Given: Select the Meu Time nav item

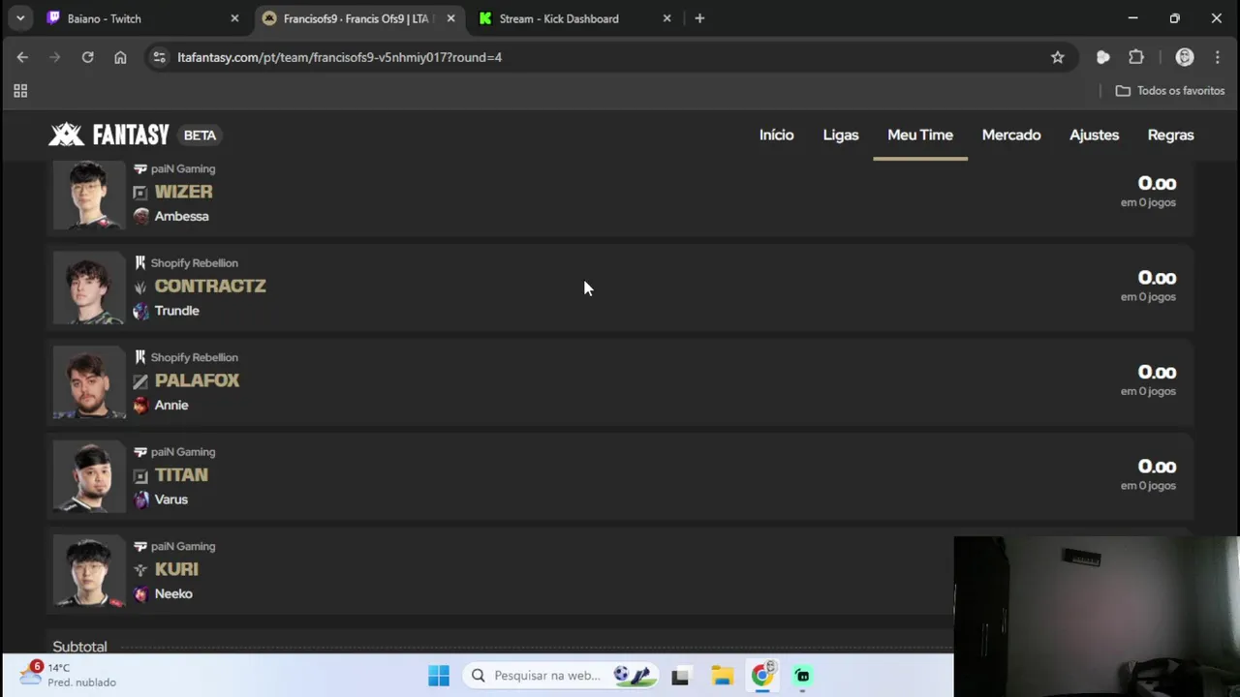Looking at the screenshot, I should 920,135.
